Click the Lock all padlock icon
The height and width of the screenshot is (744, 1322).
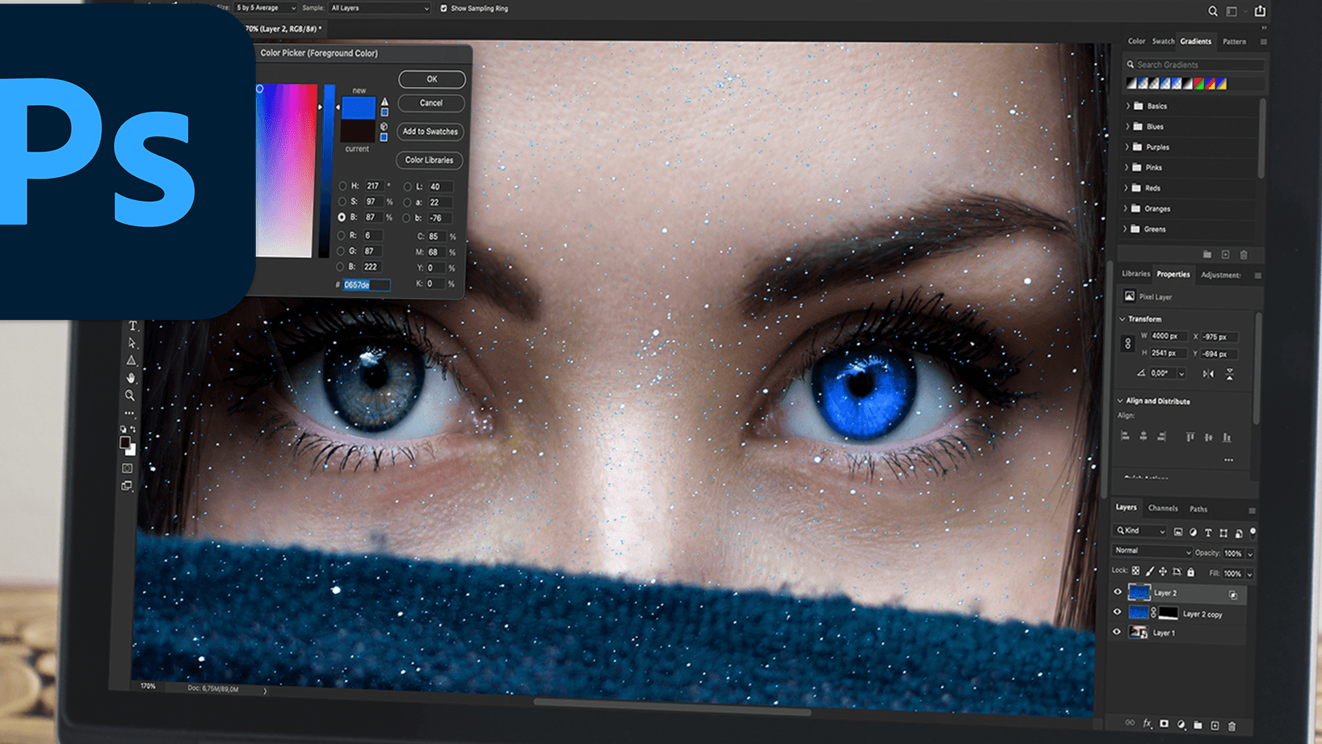click(x=1190, y=572)
